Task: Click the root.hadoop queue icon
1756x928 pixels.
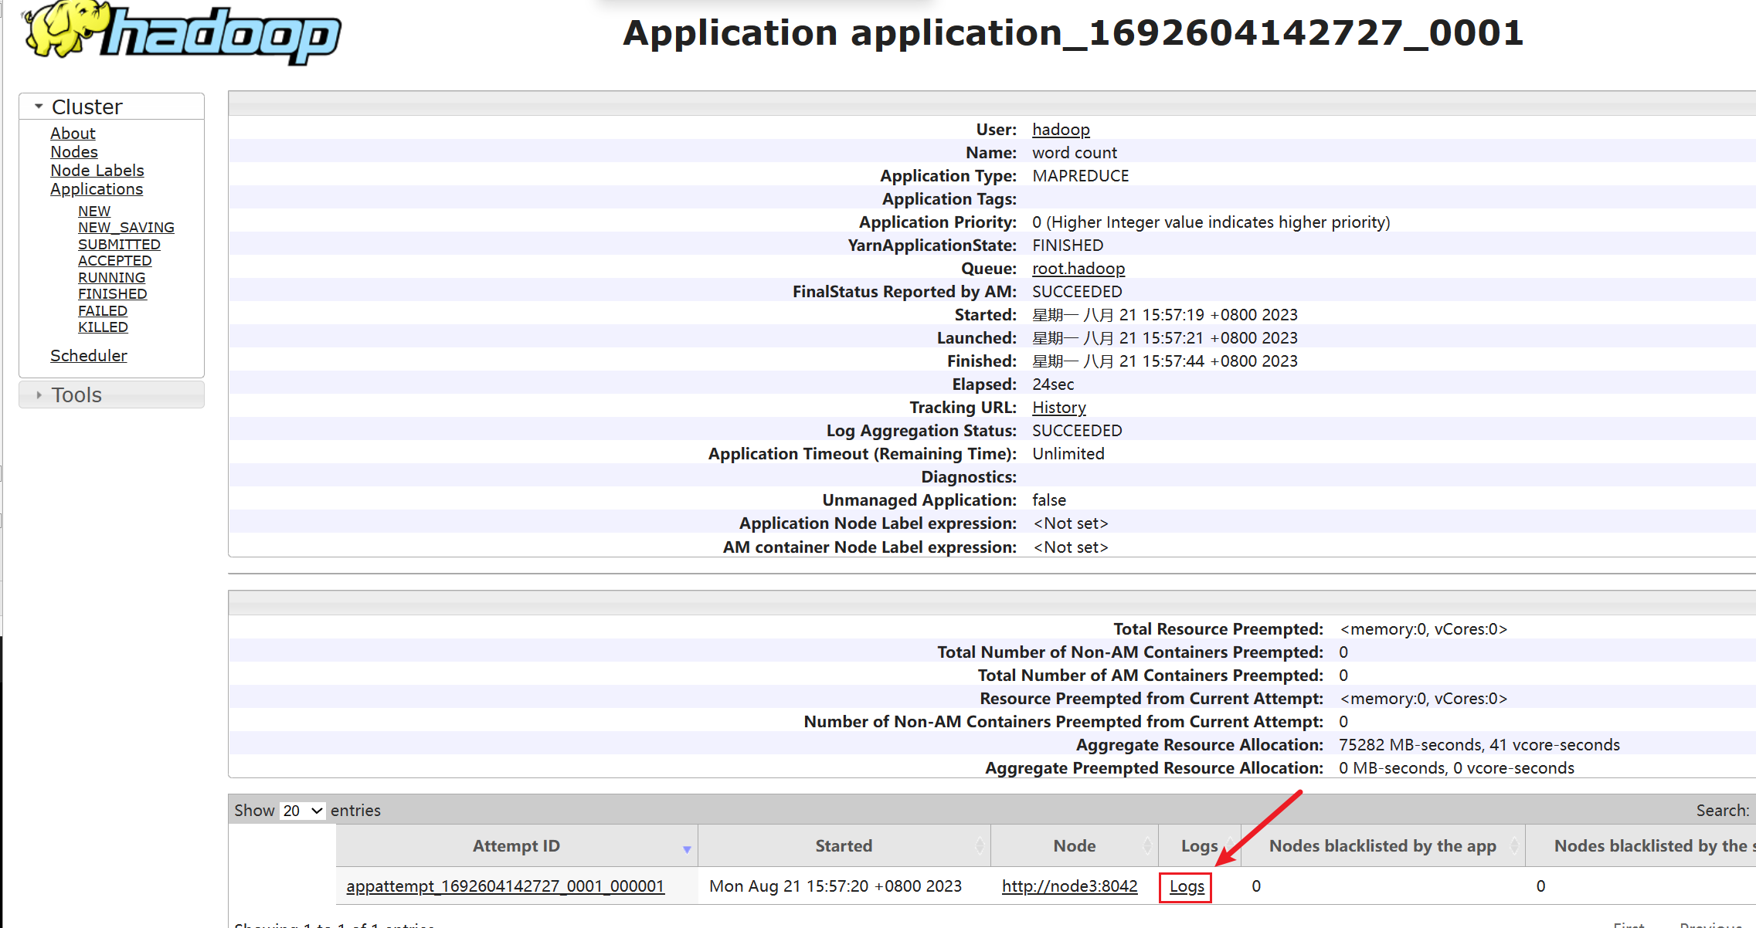Action: coord(1077,268)
